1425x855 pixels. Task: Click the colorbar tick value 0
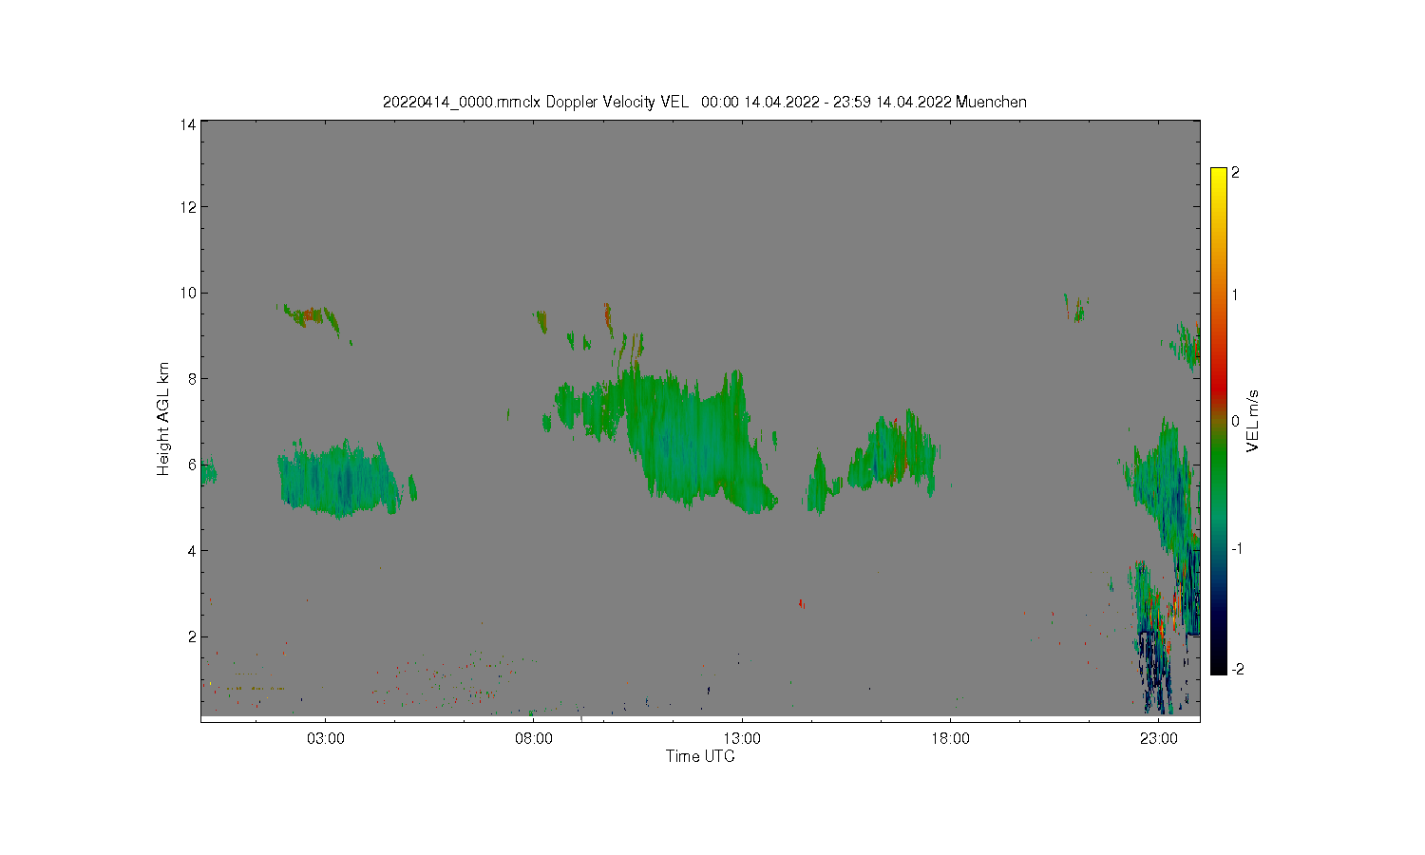point(1235,421)
